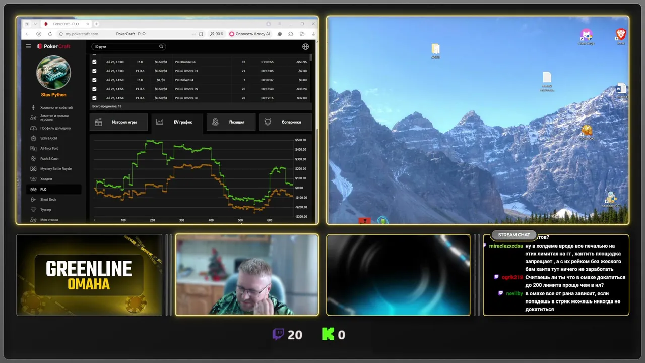Uncheck the Jul 26, 14:56 session row
The height and width of the screenshot is (363, 645).
click(x=94, y=89)
